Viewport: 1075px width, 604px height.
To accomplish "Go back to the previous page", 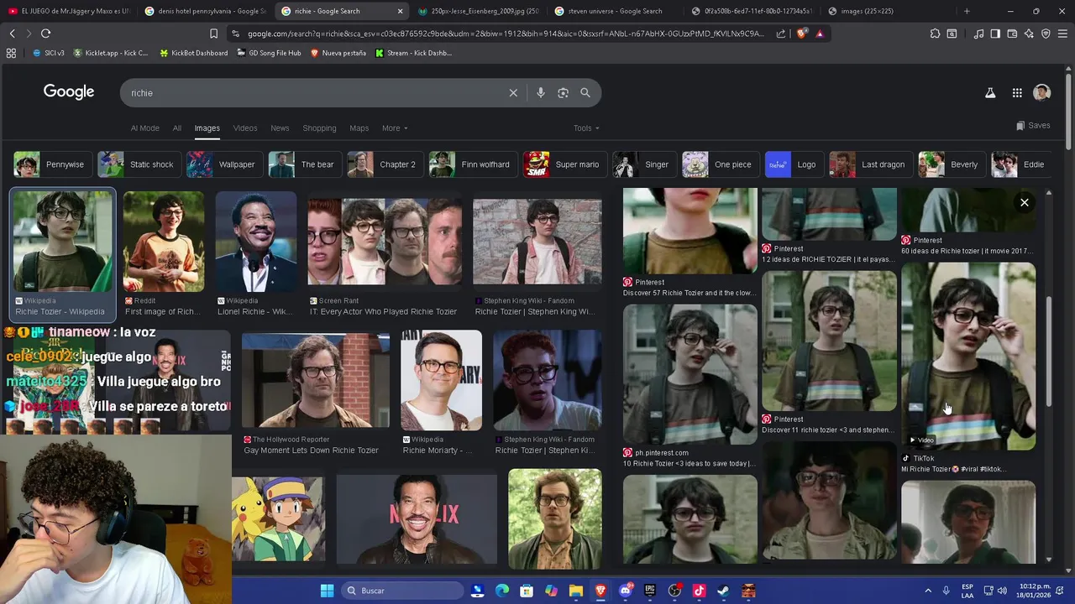I will pos(12,34).
